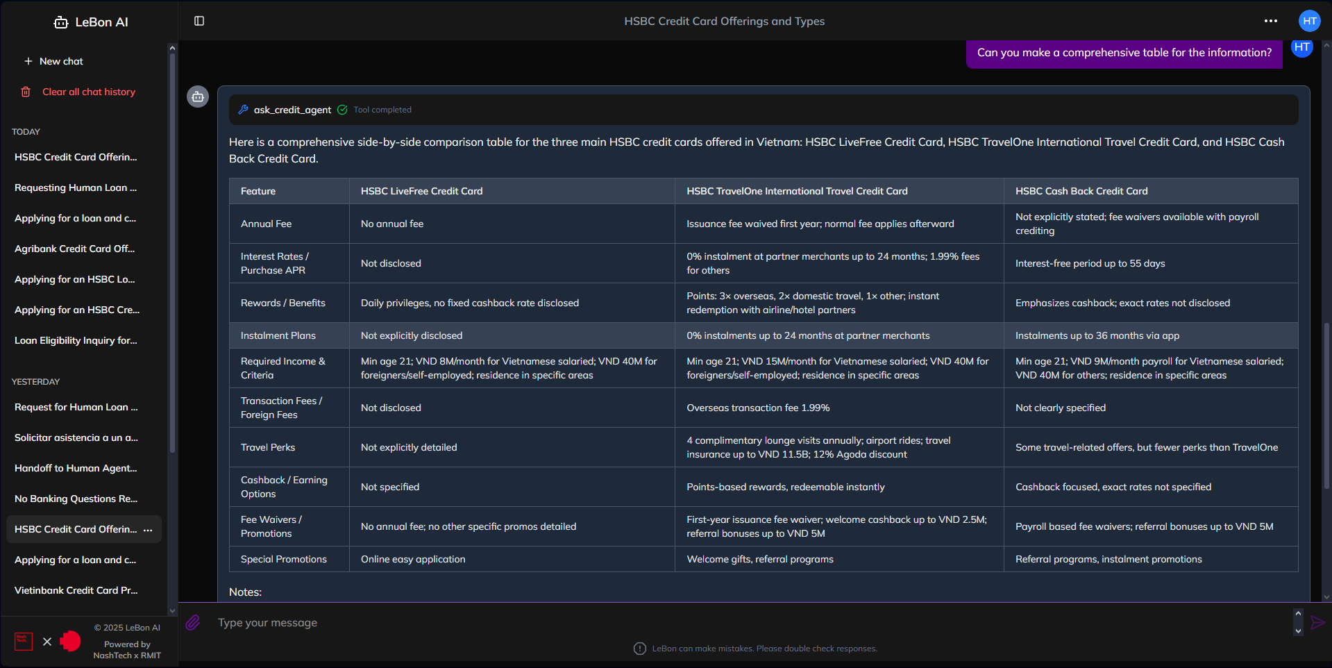1332x668 pixels.
Task: Click the bot avatar beside the response
Action: point(198,97)
